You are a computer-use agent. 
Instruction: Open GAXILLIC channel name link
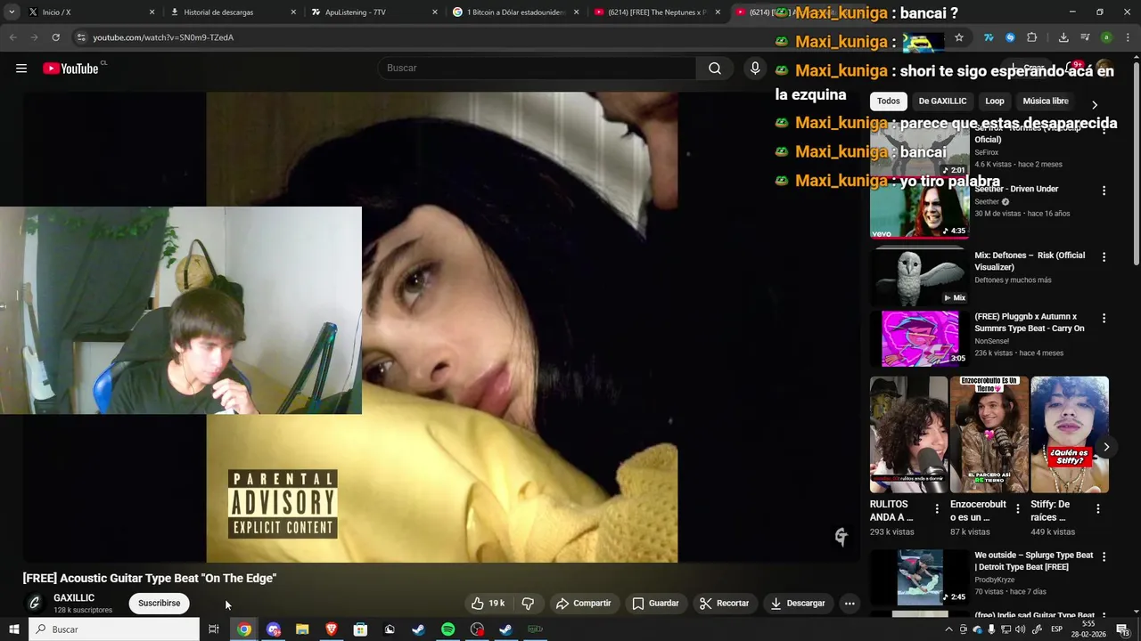click(74, 598)
